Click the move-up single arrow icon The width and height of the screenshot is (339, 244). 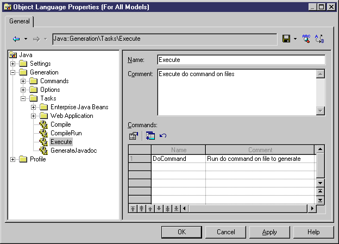(150, 209)
